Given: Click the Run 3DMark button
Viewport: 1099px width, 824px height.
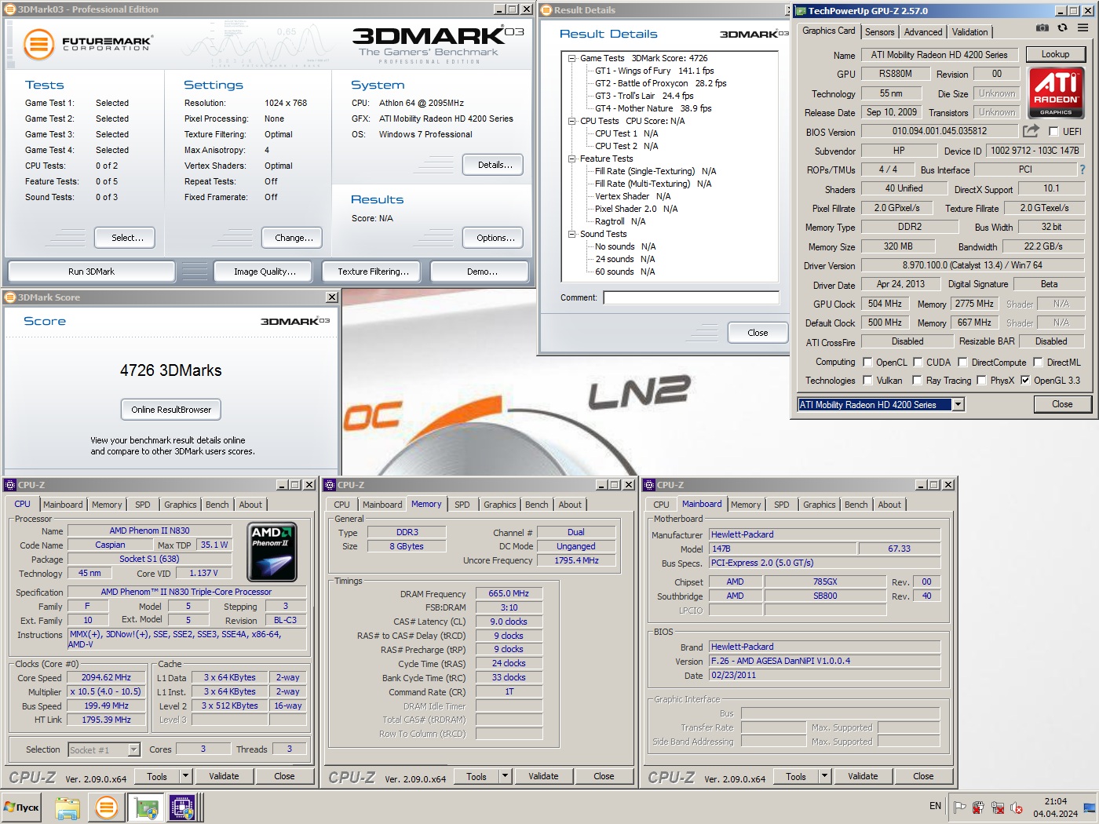Looking at the screenshot, I should click(91, 272).
